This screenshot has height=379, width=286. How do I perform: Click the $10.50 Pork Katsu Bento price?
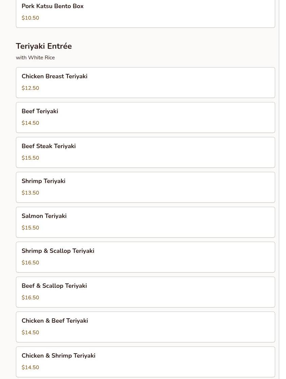pos(30,18)
